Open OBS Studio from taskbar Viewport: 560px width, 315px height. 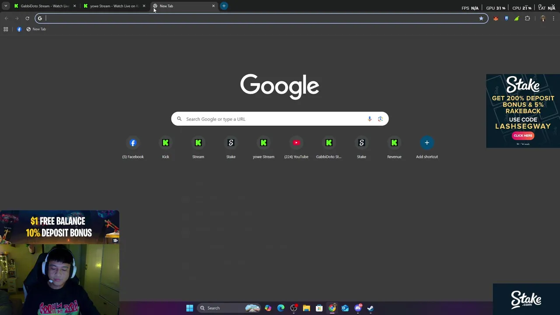pyautogui.click(x=294, y=308)
